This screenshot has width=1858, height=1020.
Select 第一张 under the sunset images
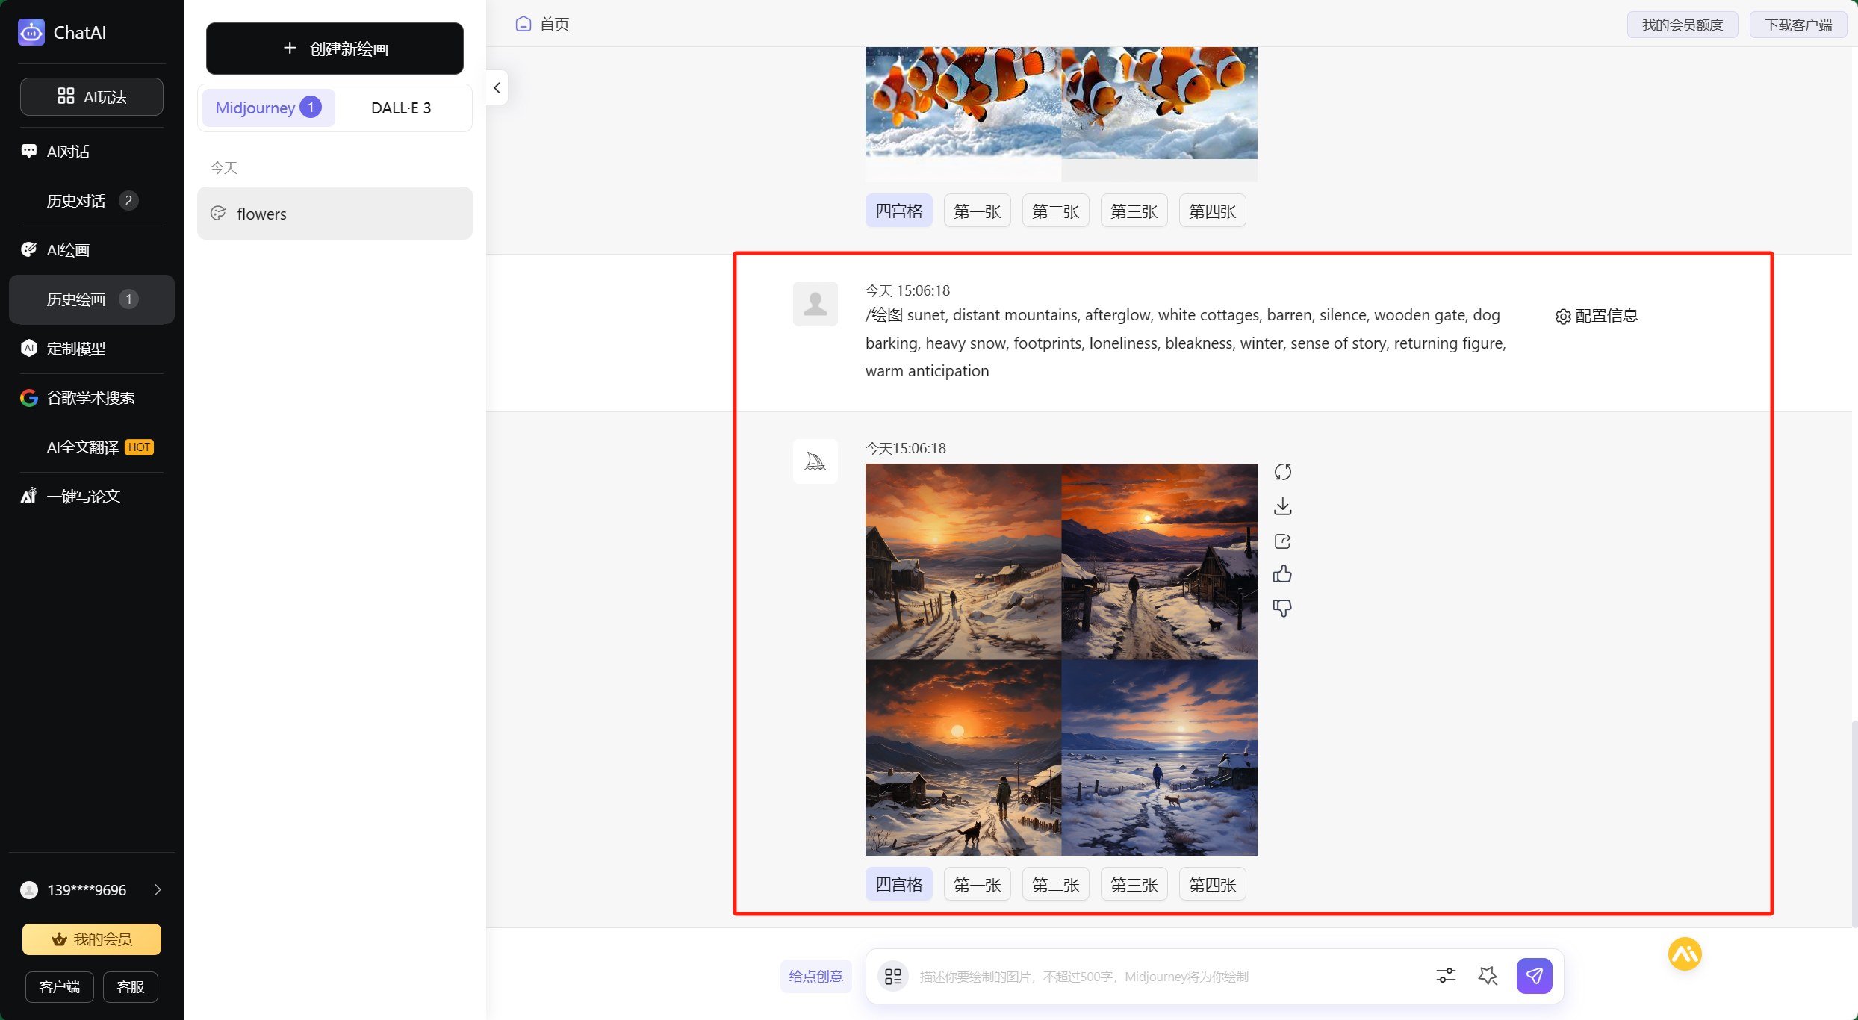pos(977,884)
